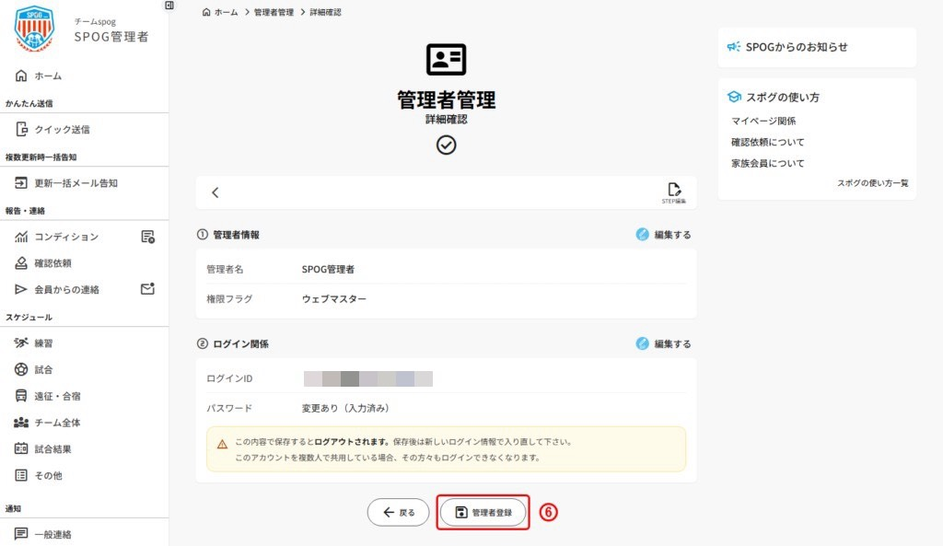
Task: Click the megaphone announcement icon
Action: (x=734, y=47)
